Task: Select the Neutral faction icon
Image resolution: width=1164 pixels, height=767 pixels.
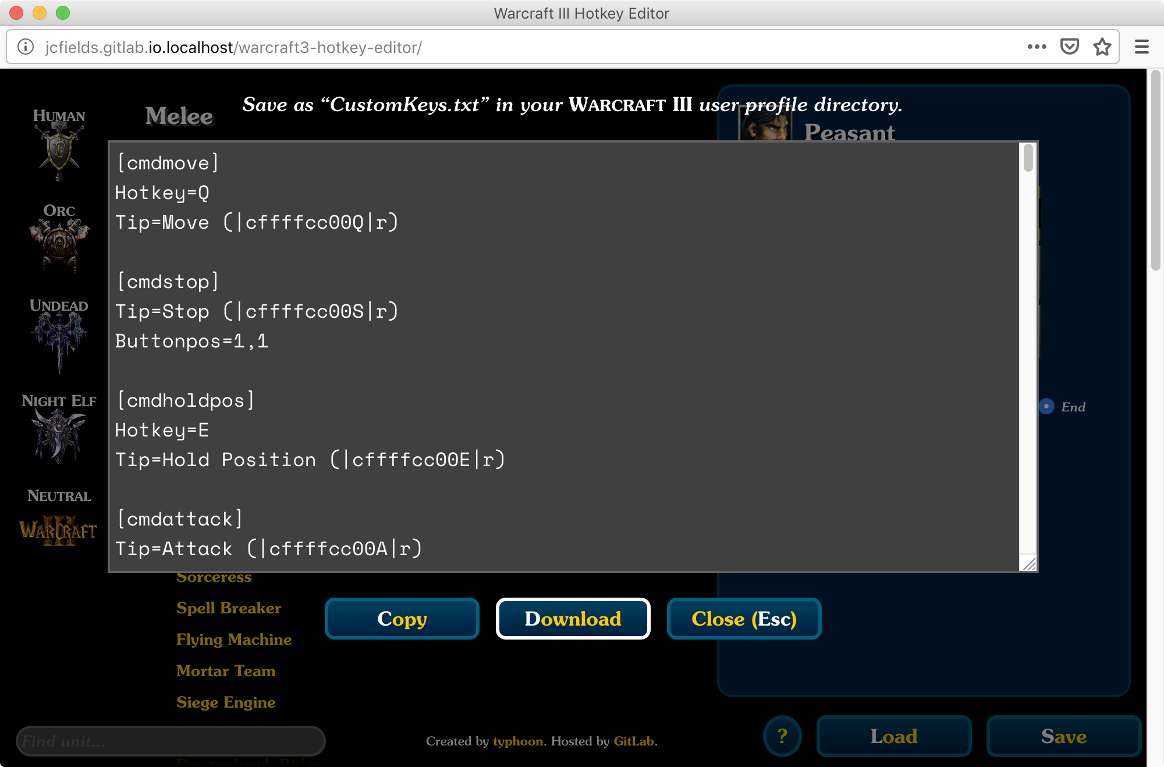Action: [58, 527]
